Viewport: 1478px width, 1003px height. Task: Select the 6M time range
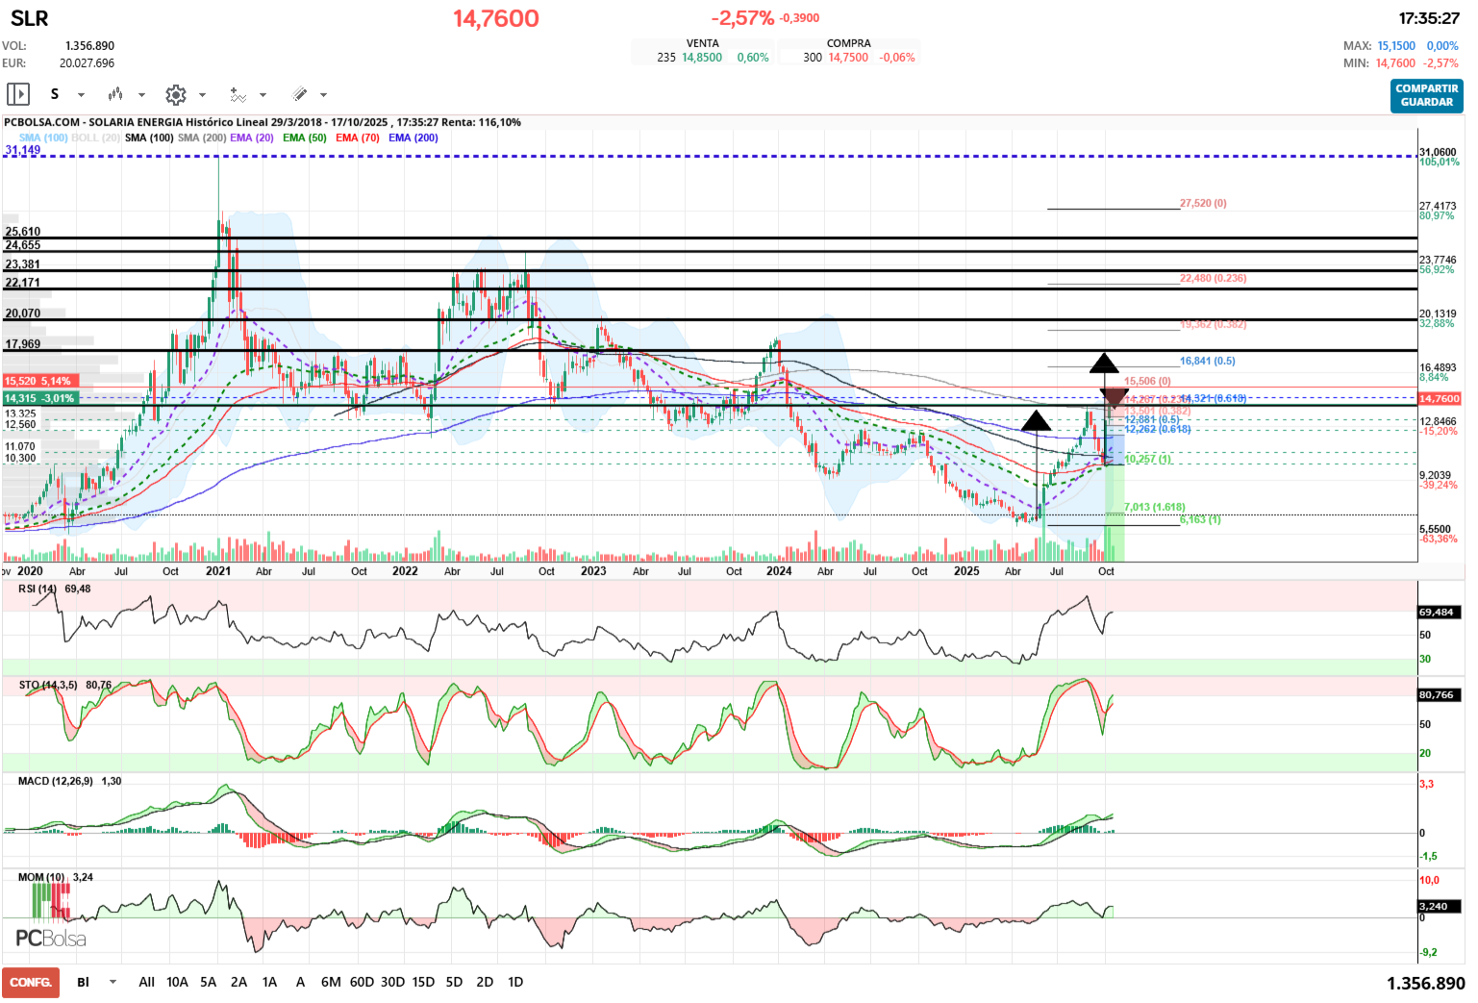pos(331,982)
